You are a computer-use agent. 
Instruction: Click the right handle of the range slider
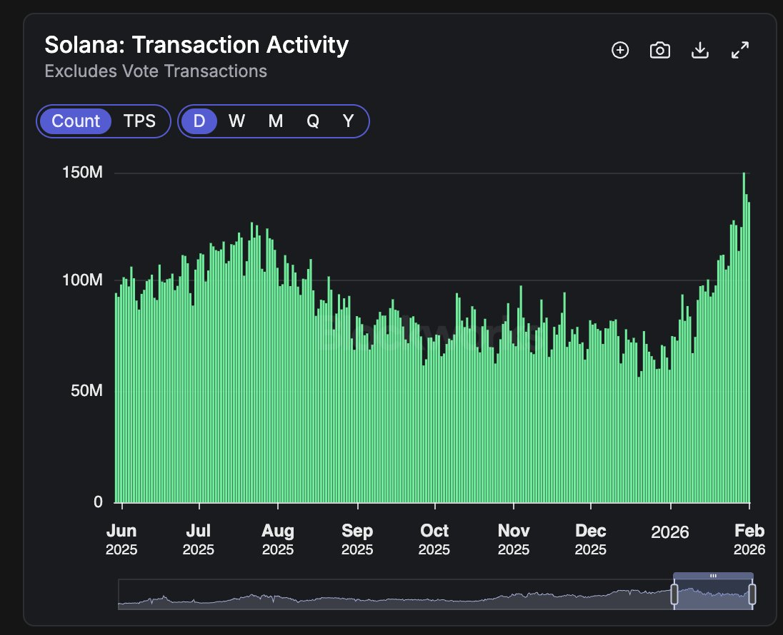(x=752, y=594)
